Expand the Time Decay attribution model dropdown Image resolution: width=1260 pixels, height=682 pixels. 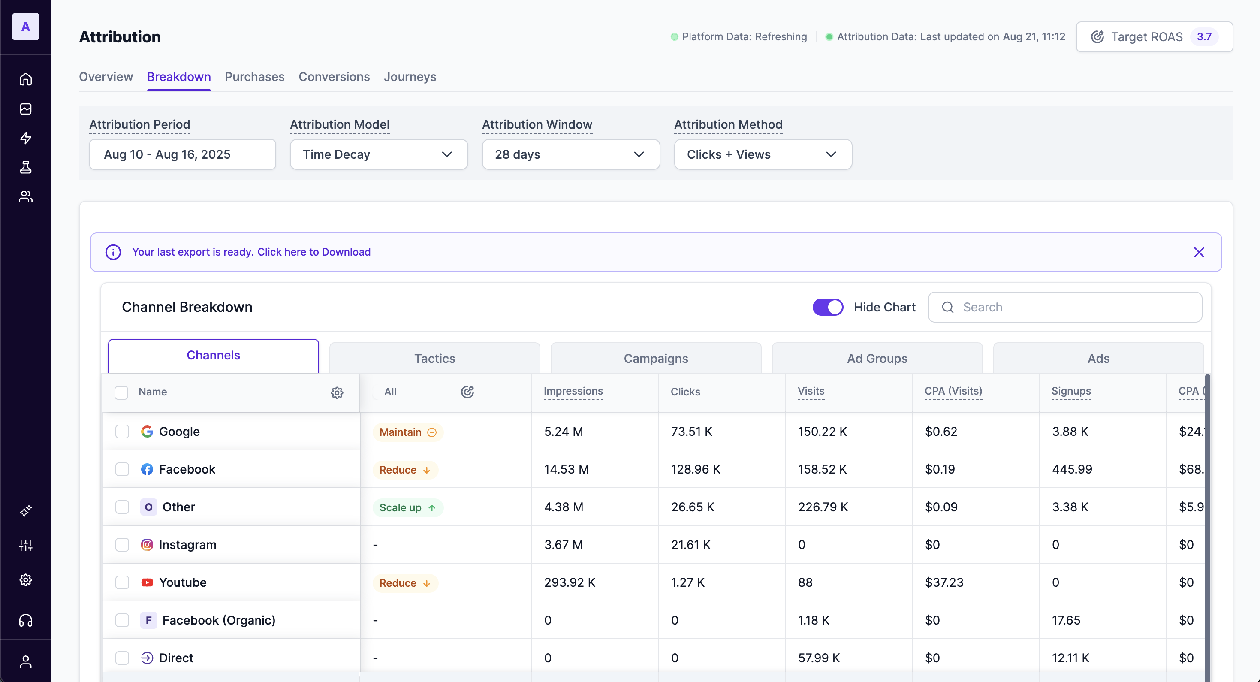click(379, 154)
